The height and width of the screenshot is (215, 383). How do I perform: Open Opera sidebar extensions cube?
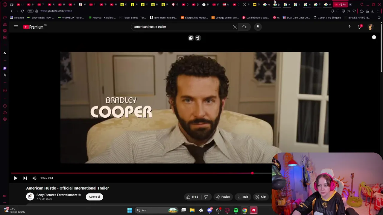pyautogui.click(x=5, y=113)
